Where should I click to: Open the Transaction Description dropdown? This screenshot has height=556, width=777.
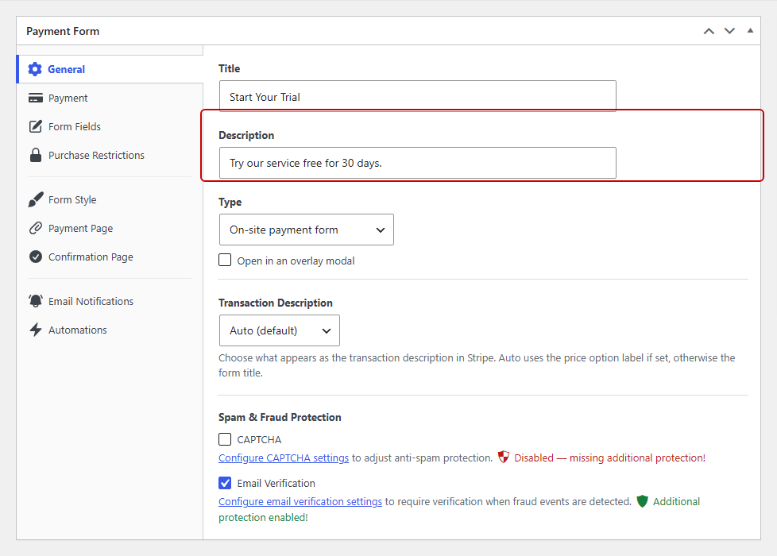(280, 330)
